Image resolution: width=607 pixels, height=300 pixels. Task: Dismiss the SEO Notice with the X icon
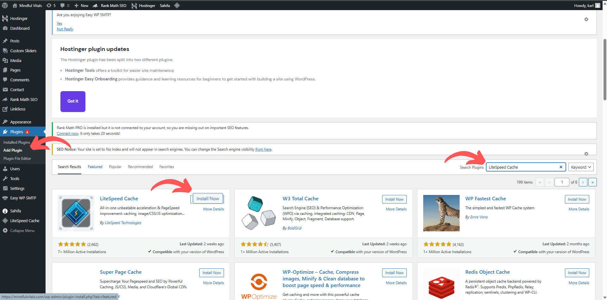click(586, 154)
